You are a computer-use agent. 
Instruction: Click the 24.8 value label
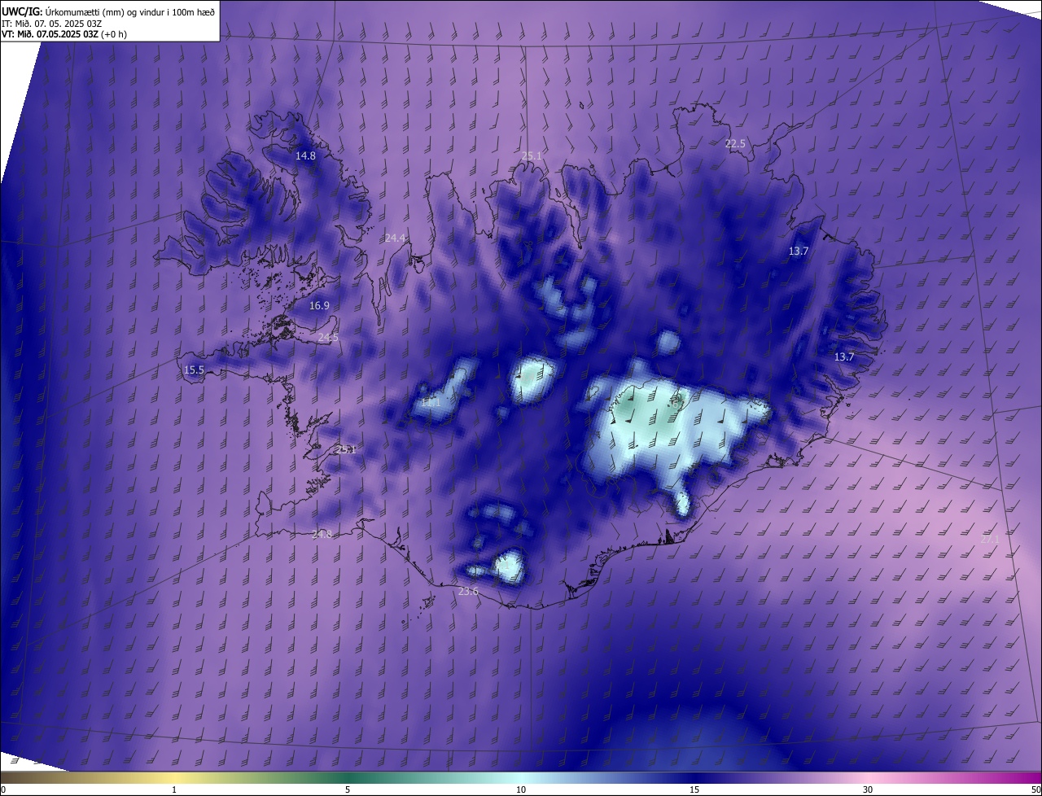(322, 534)
